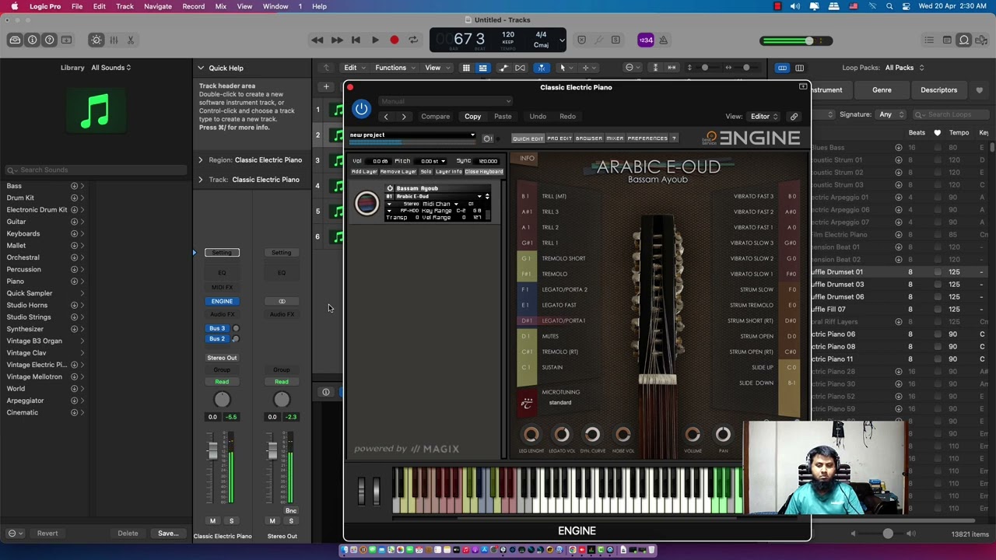Open the Browser tab in Engine
This screenshot has width=996, height=560.
[588, 138]
